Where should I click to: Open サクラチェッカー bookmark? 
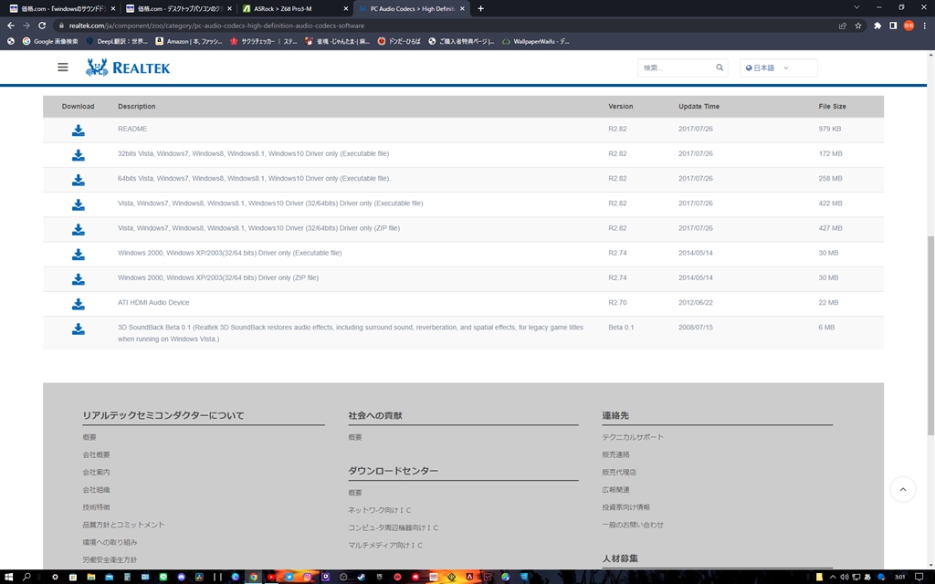263,41
